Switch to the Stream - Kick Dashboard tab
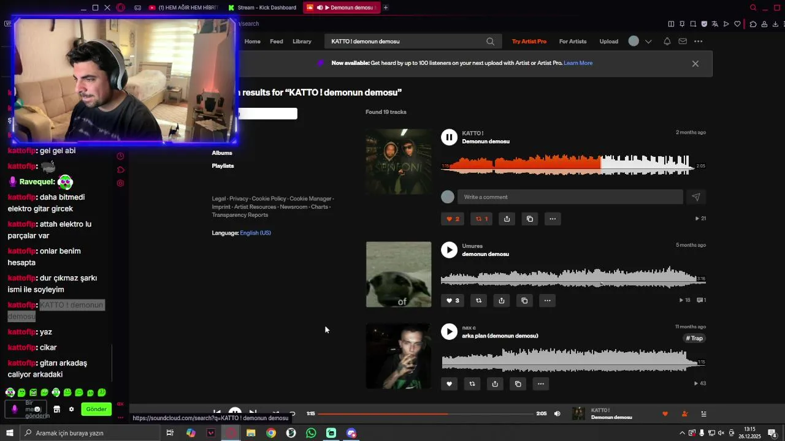 (262, 7)
